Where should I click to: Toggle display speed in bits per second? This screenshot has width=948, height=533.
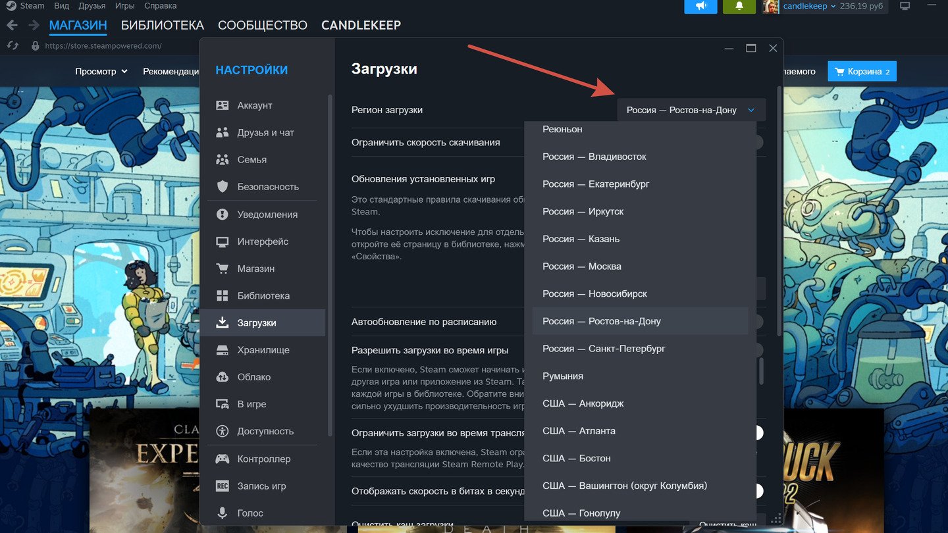point(758,491)
